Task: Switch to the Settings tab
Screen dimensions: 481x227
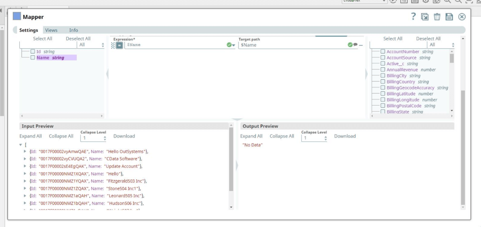Action: pyautogui.click(x=28, y=30)
